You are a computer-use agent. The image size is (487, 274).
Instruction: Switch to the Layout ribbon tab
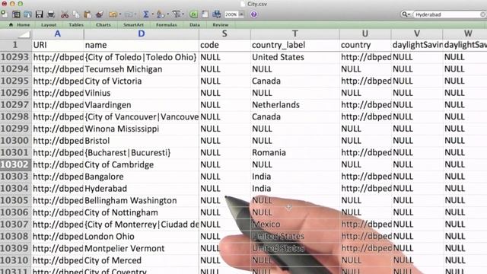click(49, 25)
